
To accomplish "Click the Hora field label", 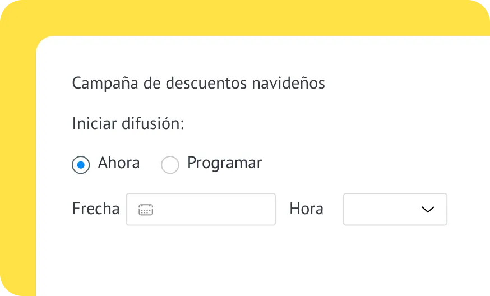I will [306, 209].
